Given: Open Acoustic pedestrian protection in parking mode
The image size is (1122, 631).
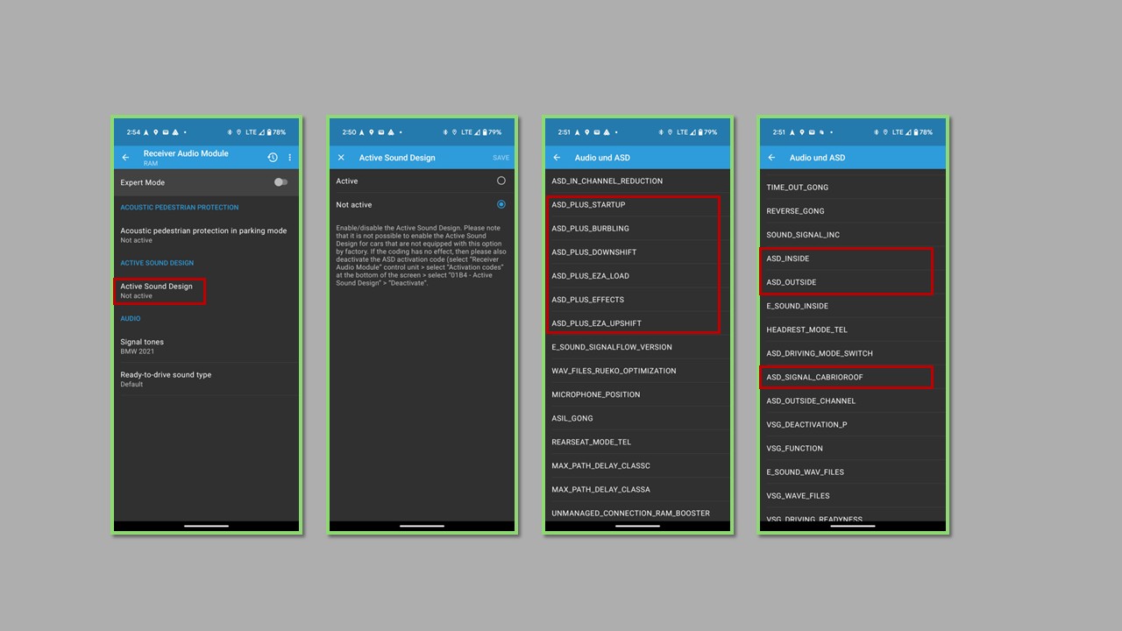Looking at the screenshot, I should tap(207, 235).
